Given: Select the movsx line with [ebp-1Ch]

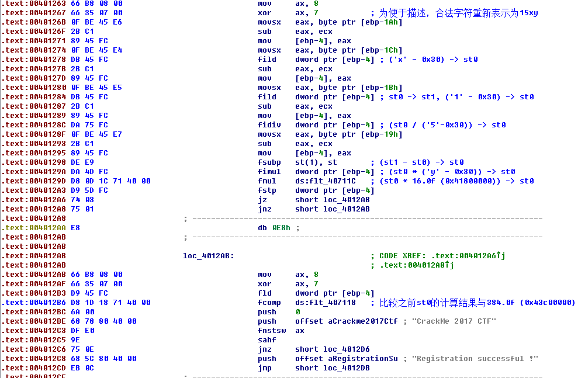Looking at the screenshot, I should click(x=330, y=50).
